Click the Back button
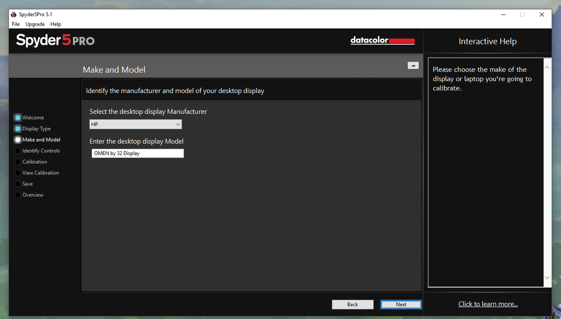 [353, 305]
